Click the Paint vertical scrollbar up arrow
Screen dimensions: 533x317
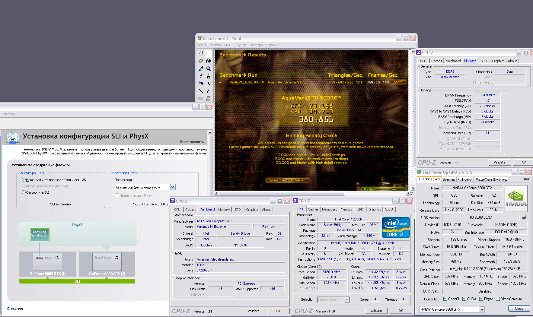(x=413, y=52)
